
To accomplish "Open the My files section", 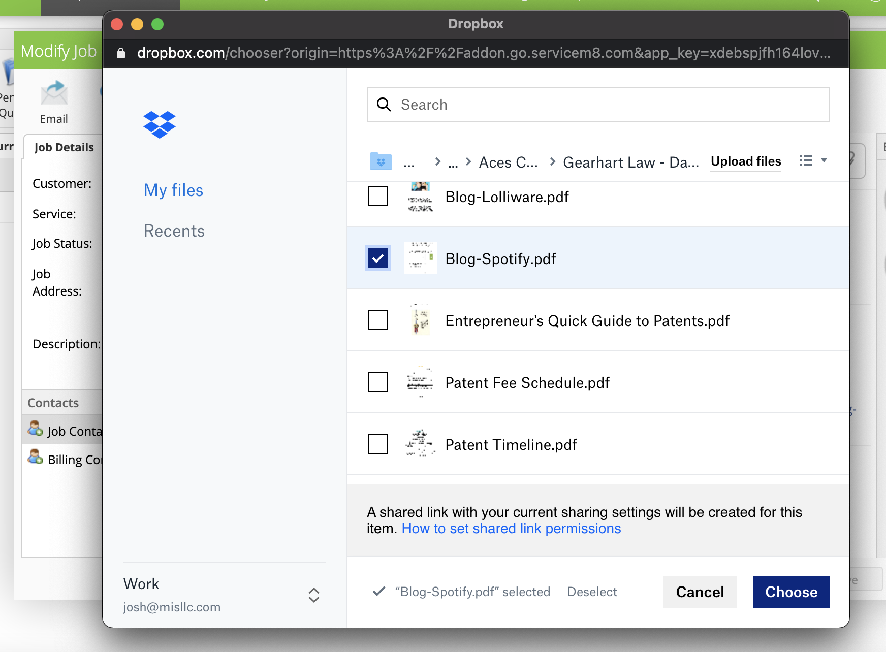I will pyautogui.click(x=173, y=190).
